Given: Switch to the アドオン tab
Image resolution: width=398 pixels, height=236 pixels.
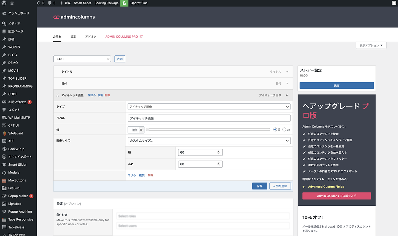Looking at the screenshot, I should coord(91,37).
